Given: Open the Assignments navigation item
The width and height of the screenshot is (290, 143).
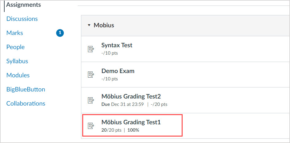Looking at the screenshot, I should tap(24, 5).
